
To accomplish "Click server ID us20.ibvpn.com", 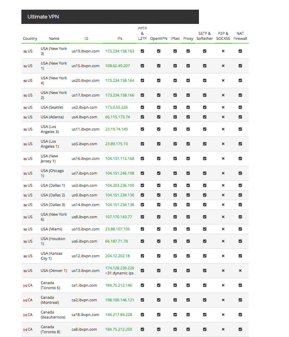I will point(85,81).
